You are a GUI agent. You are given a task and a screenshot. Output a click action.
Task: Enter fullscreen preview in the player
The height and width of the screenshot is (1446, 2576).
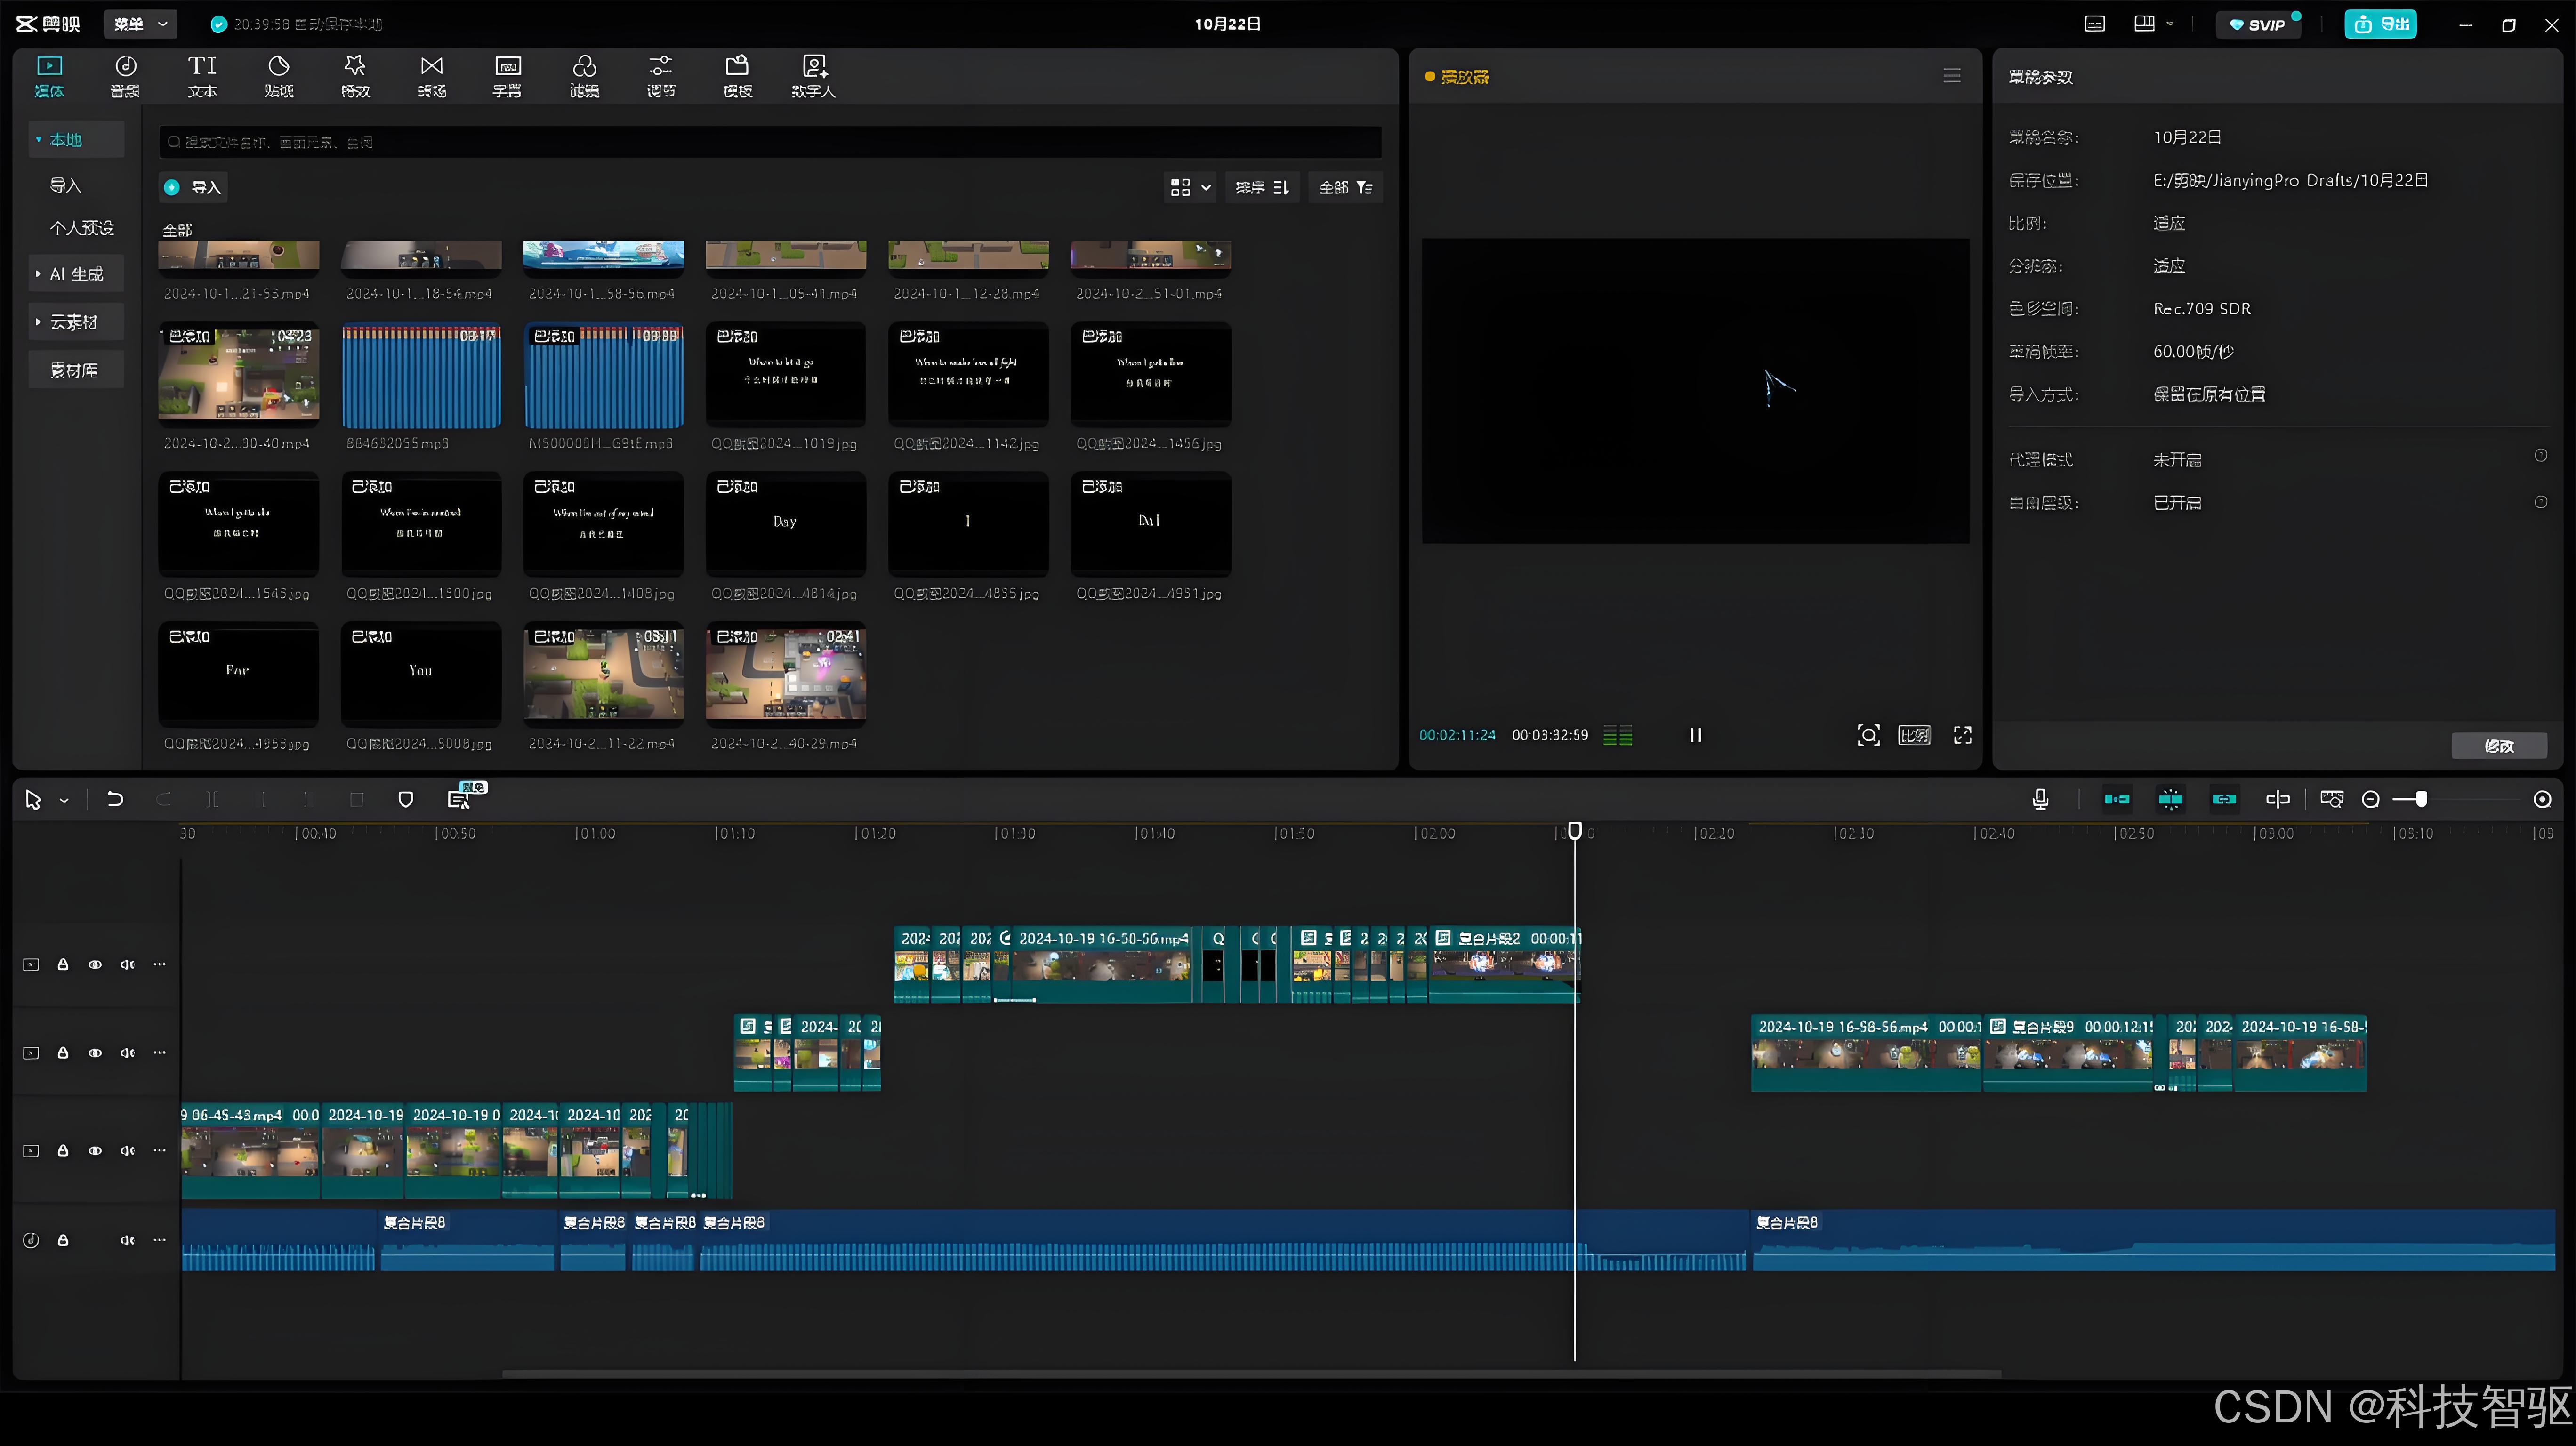point(1962,735)
